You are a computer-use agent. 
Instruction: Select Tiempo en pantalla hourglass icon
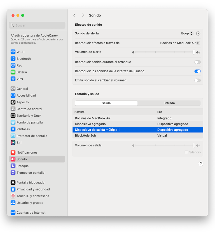coord(13,173)
